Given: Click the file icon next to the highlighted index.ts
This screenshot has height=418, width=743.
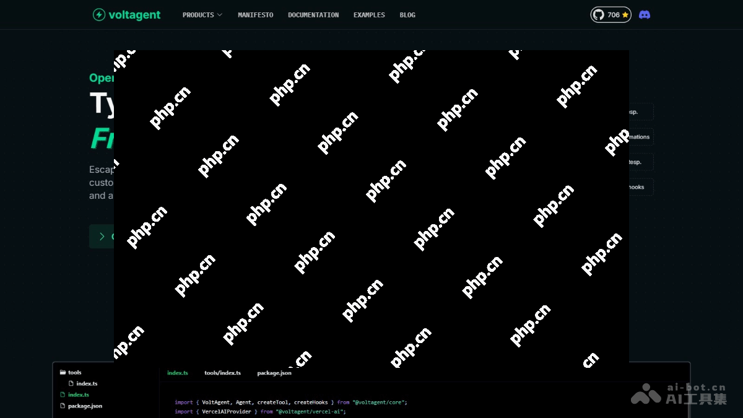Looking at the screenshot, I should coord(61,394).
